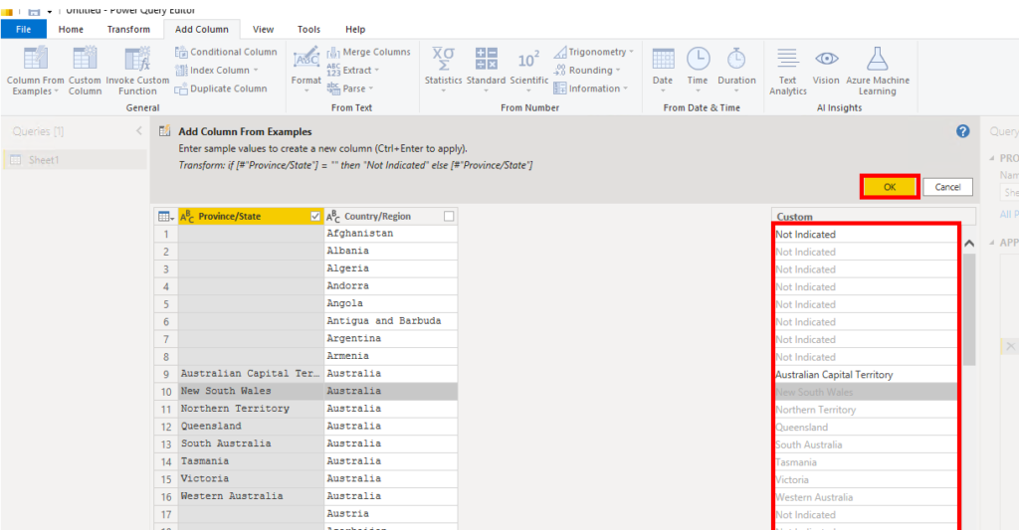The width and height of the screenshot is (1019, 530).
Task: Select the 'Queensland' Province/State cell
Action: [x=251, y=426]
